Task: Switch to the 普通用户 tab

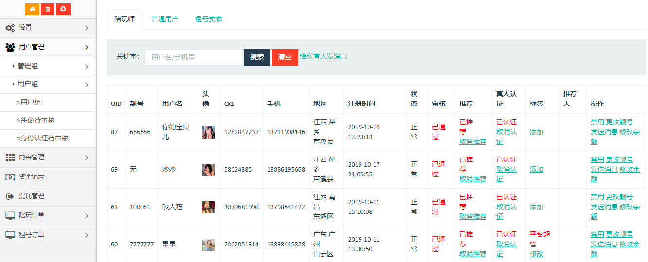Action: point(165,19)
